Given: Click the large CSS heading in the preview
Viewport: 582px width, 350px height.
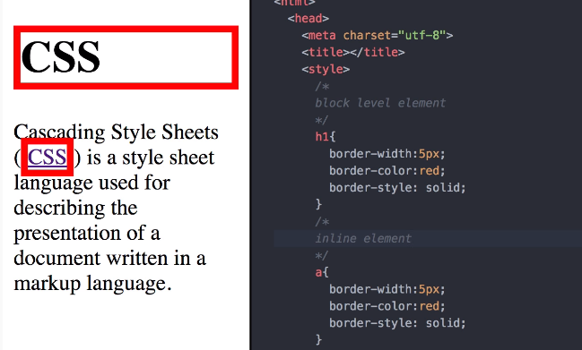Looking at the screenshot, I should [60, 56].
